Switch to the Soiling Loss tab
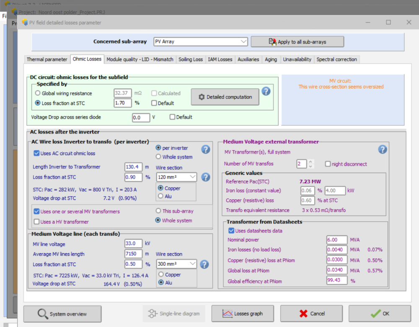Screen dimensions: 419x327 [191, 60]
